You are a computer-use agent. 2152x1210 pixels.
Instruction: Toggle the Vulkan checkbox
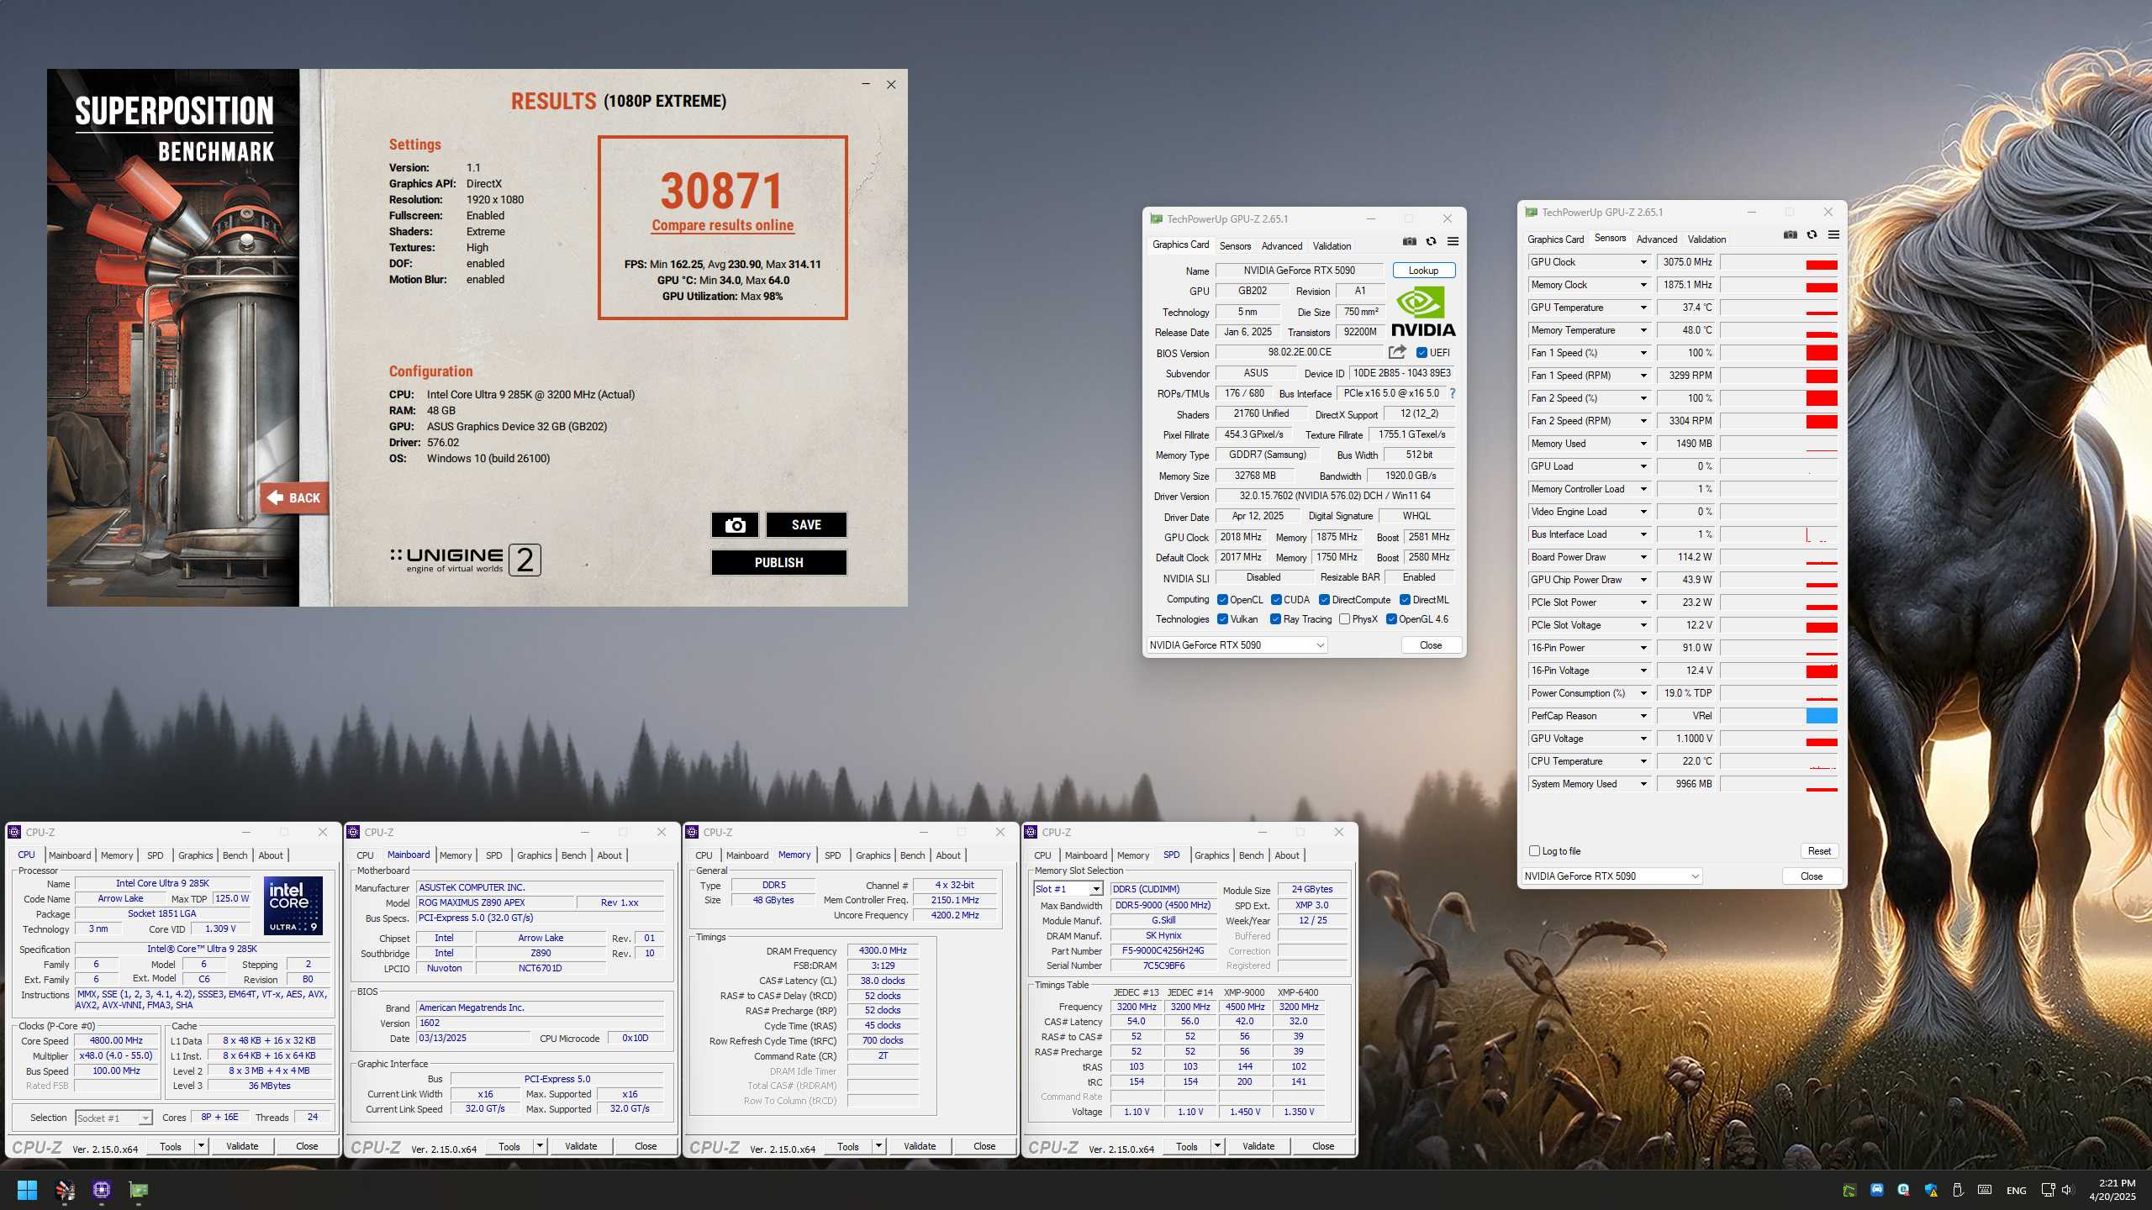coord(1223,619)
